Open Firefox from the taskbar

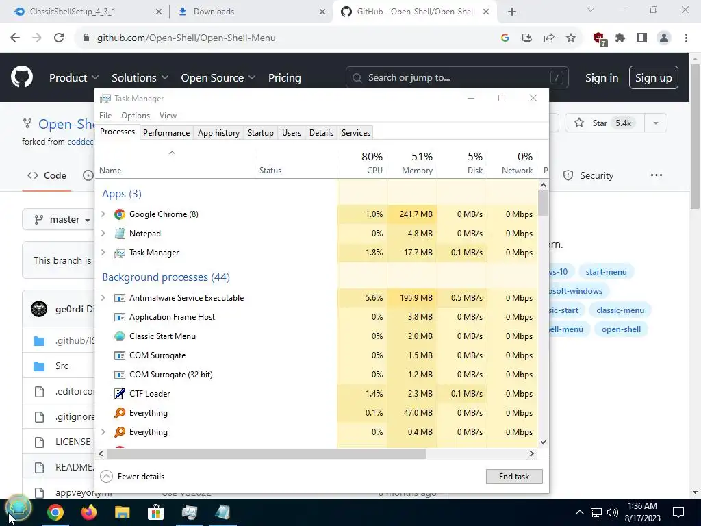[x=88, y=512]
